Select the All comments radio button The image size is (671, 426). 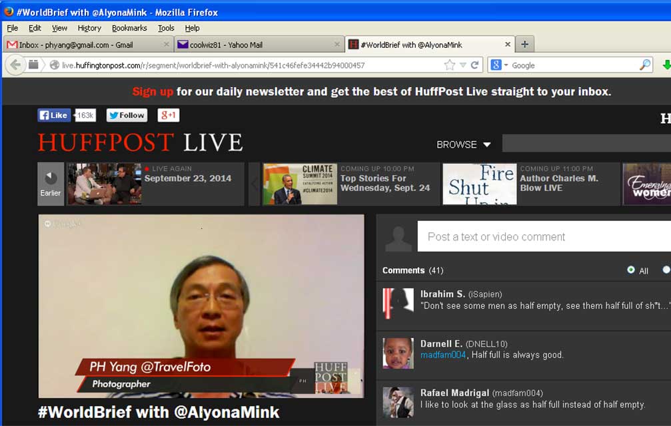pos(631,270)
